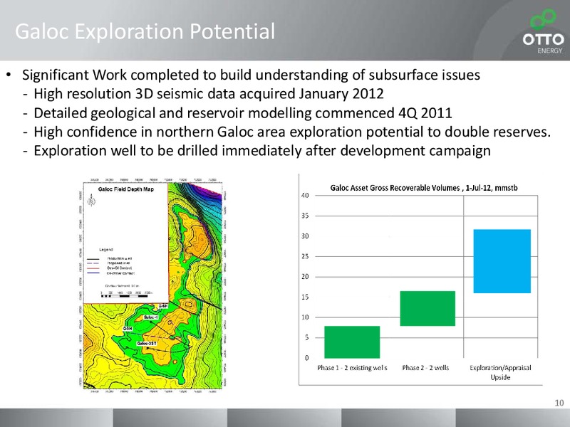Image resolution: width=570 pixels, height=427 pixels.
Task: Click the 'Galoc-1' well label on the map
Action: coord(150,317)
